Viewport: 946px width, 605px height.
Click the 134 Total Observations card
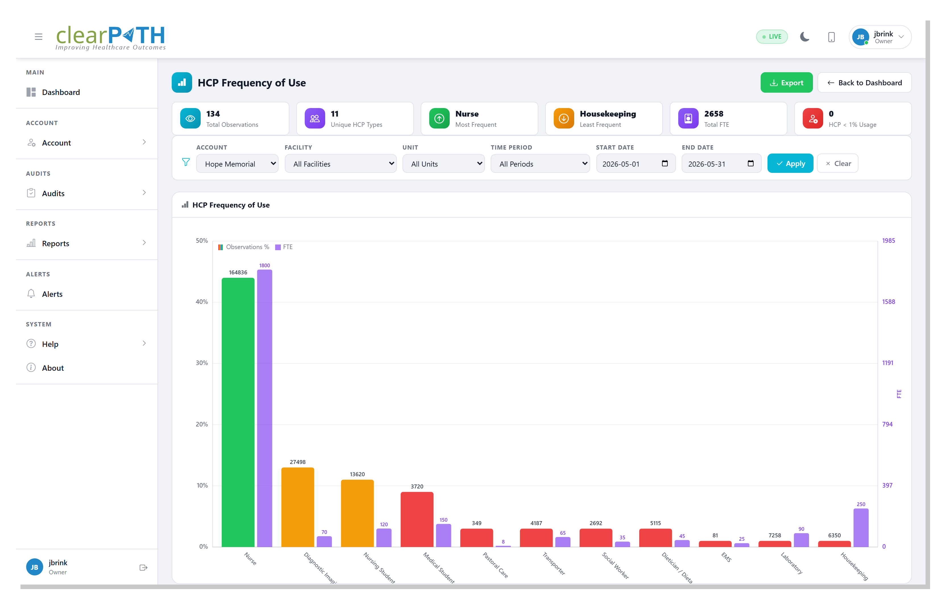point(230,118)
